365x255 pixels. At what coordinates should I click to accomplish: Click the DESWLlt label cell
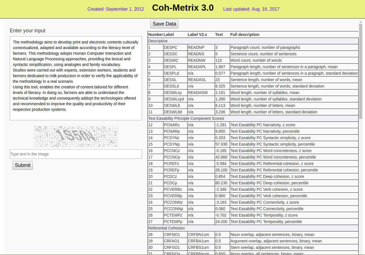(175, 105)
